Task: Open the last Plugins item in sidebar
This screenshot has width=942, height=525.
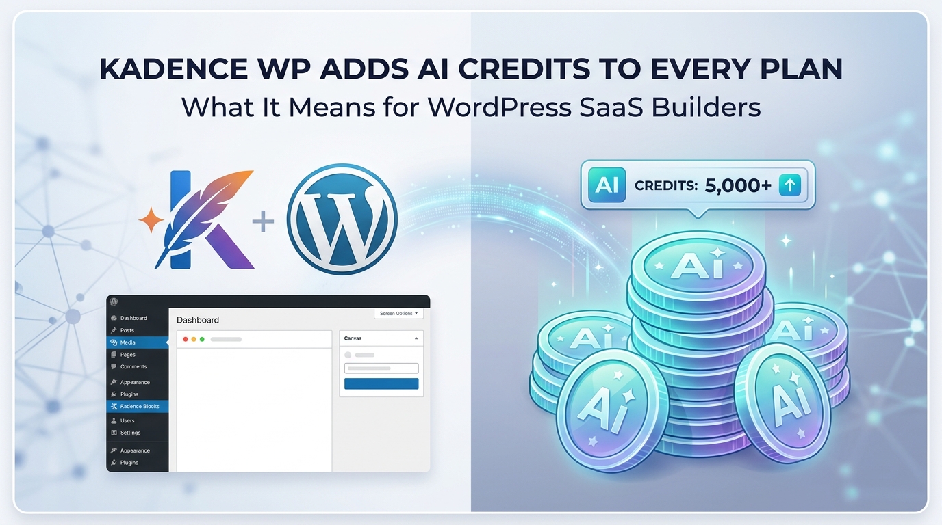Action: coord(137,463)
